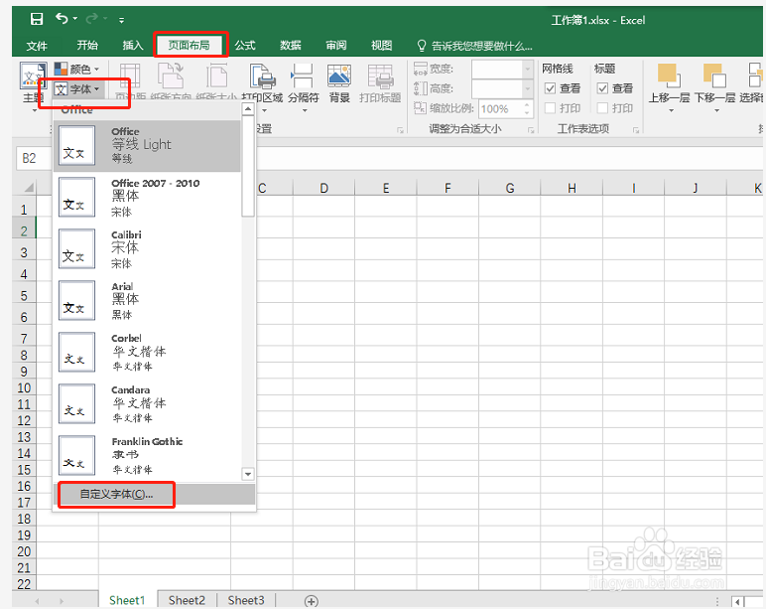Screen dimensions: 766x609
Task: Select column D header
Action: (x=323, y=189)
